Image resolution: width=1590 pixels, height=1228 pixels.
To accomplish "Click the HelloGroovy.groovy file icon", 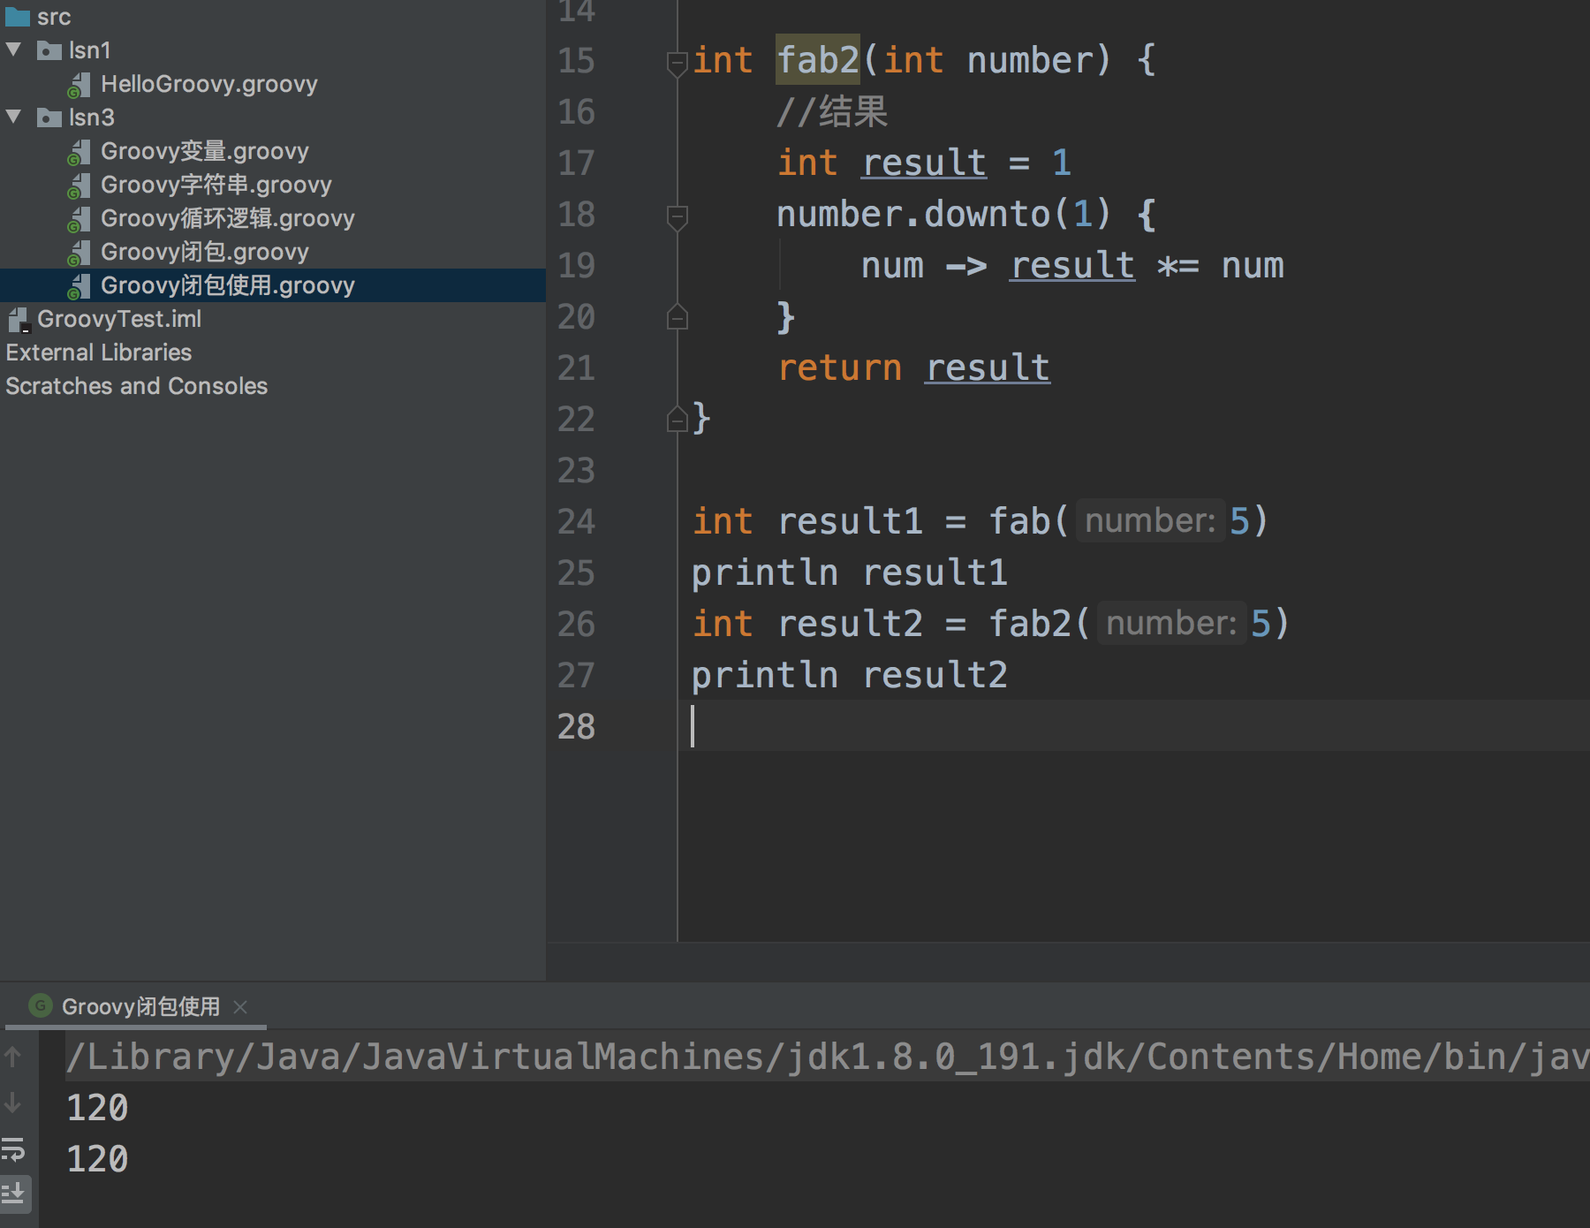I will [x=79, y=85].
